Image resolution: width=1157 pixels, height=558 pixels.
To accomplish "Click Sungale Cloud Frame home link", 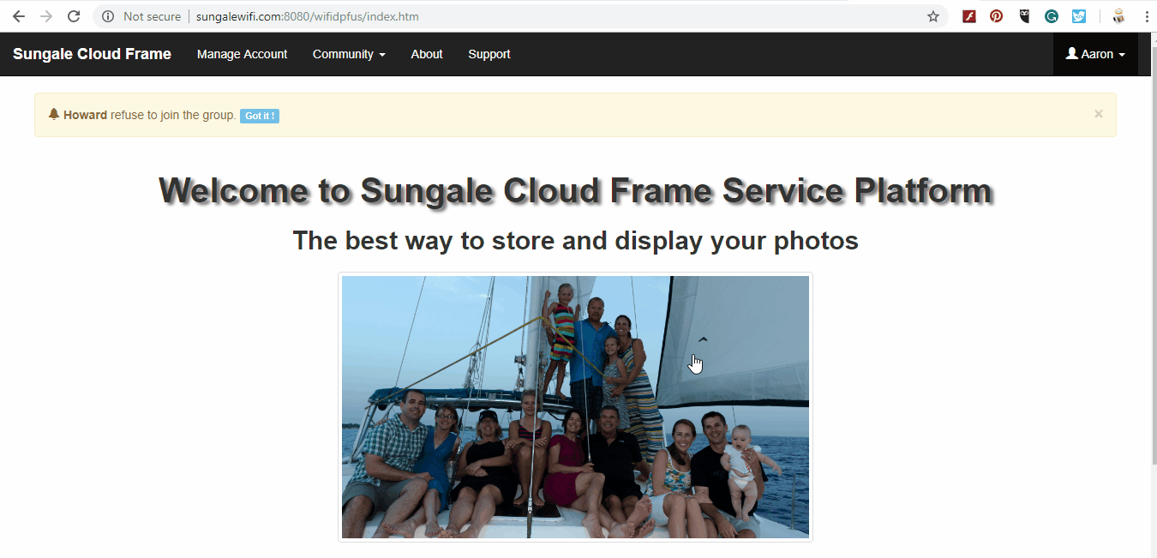I will click(92, 53).
